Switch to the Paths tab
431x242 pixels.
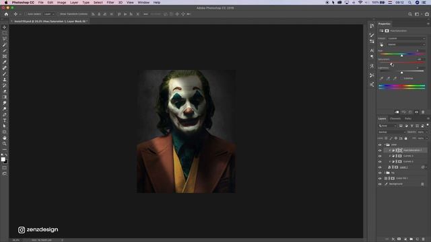408,118
